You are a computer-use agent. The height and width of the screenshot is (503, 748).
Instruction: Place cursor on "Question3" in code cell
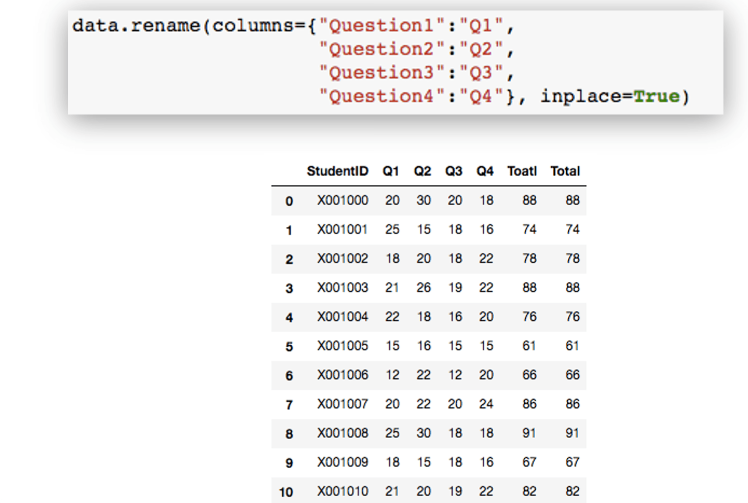(382, 73)
